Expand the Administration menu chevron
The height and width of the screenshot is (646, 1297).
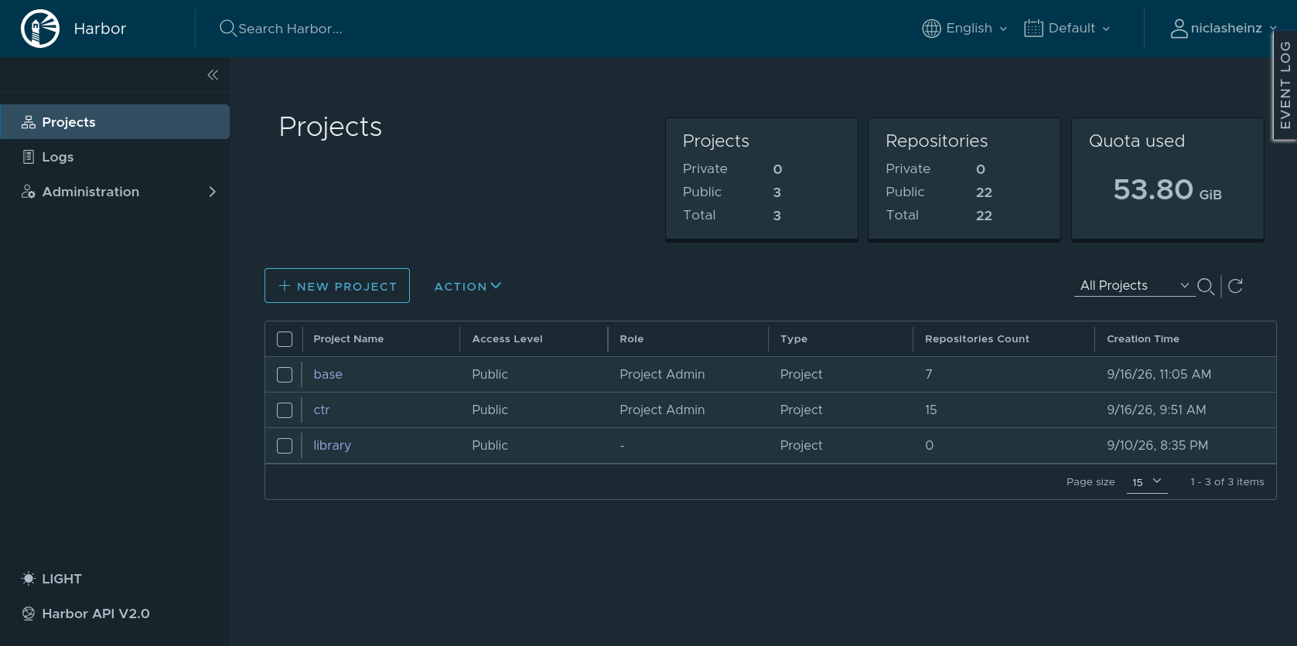213,192
